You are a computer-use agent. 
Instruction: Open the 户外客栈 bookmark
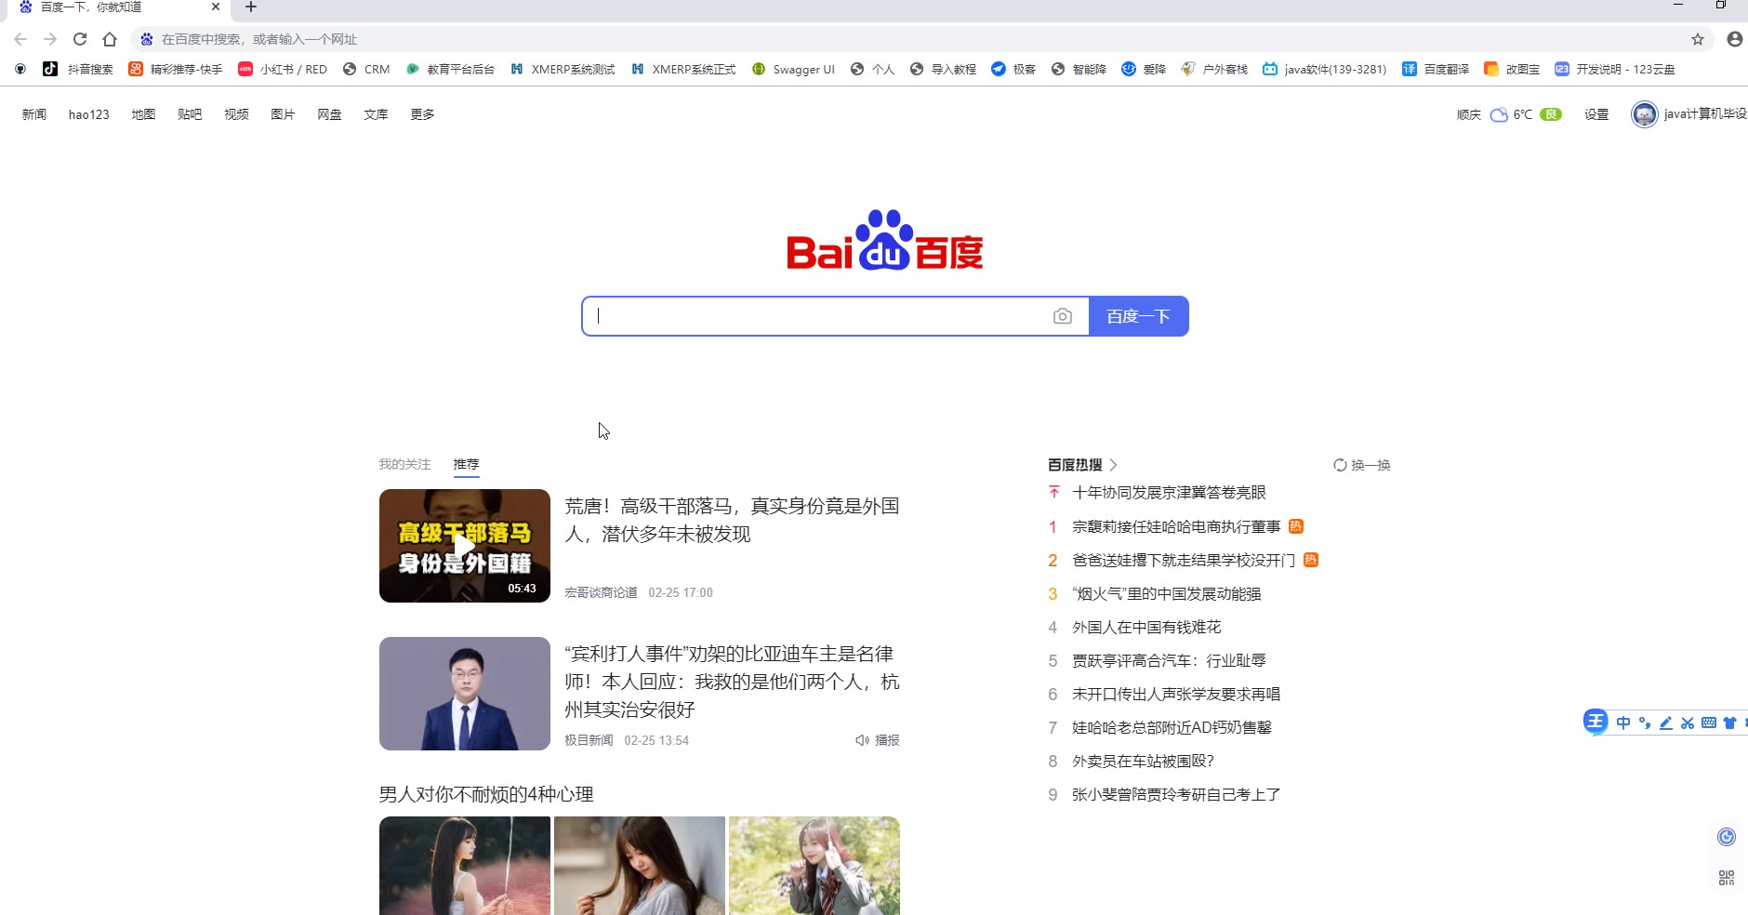[1214, 69]
